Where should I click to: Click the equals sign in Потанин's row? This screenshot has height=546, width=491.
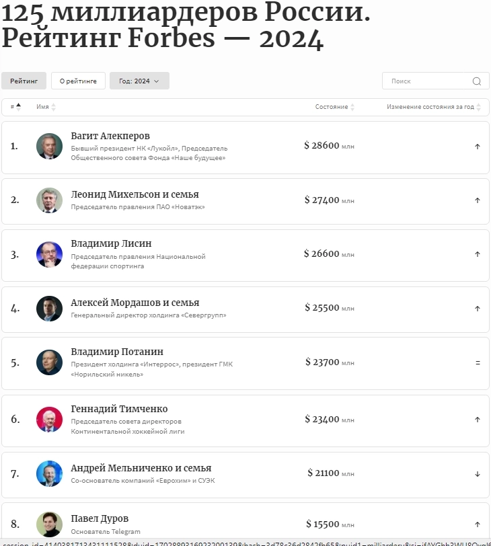[x=478, y=363]
